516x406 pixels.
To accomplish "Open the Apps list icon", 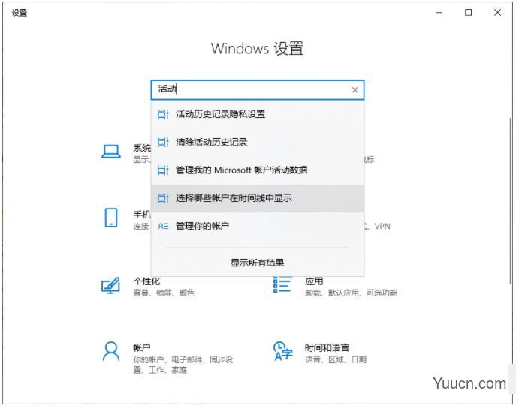I will [x=282, y=285].
